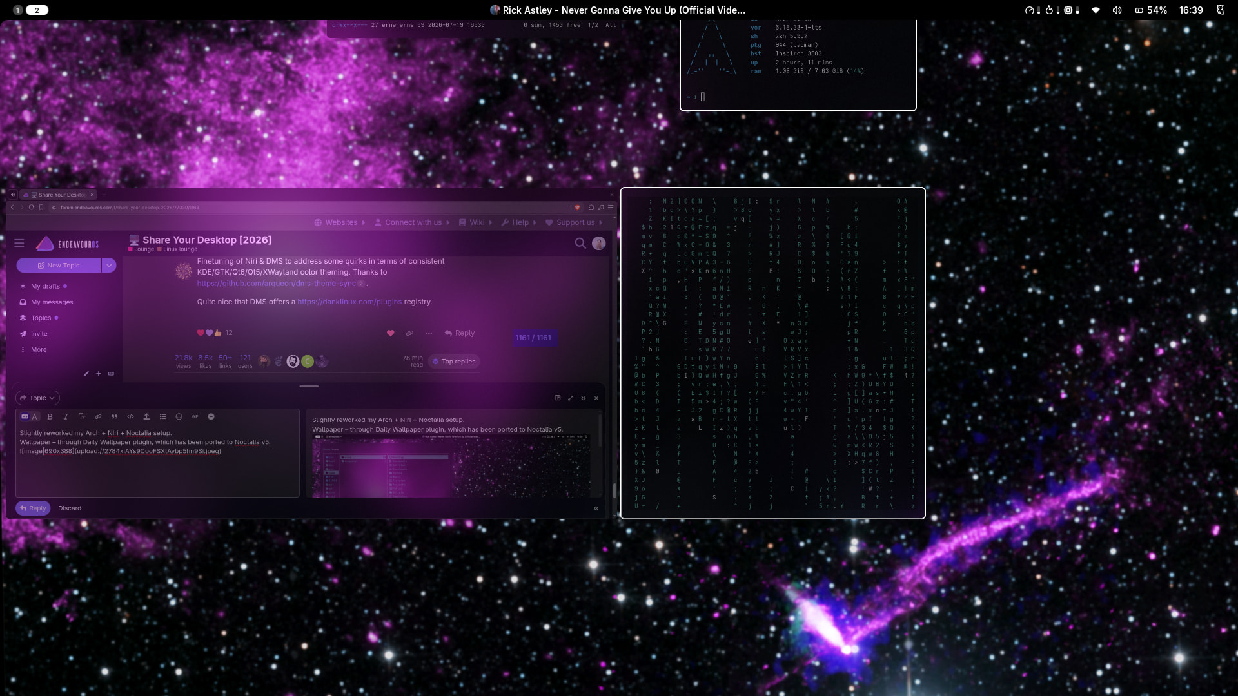
Task: Open Topics in sidebar
Action: tap(41, 318)
